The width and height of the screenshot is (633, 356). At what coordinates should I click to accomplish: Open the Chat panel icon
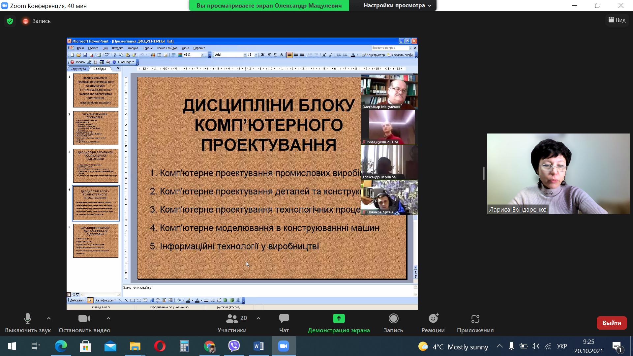[284, 318]
